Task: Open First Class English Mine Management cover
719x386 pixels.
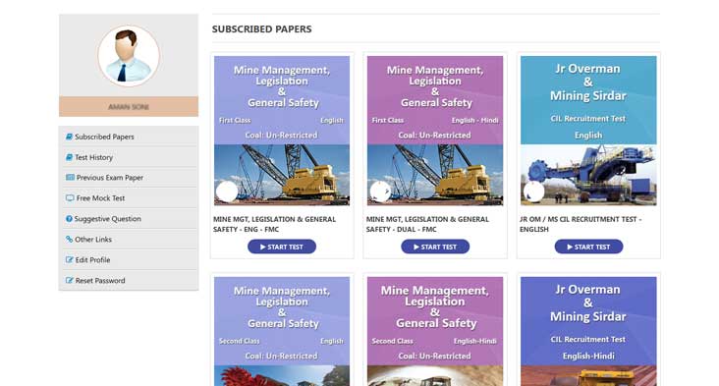Action: point(282,131)
